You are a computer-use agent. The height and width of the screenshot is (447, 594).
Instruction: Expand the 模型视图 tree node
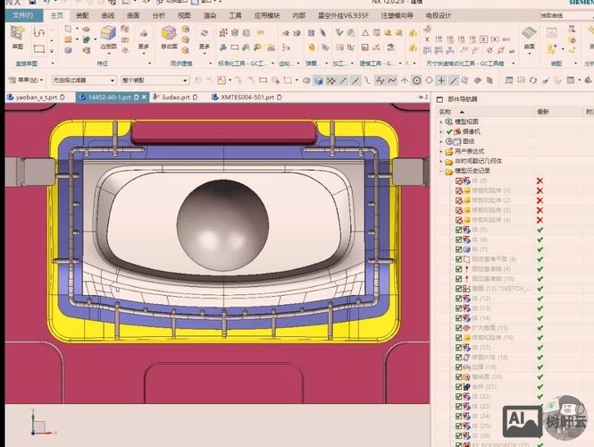441,122
